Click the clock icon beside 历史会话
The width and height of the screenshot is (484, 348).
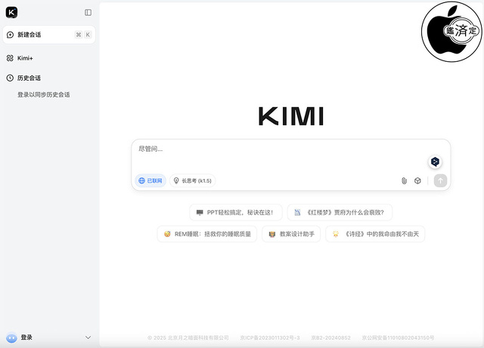click(10, 78)
